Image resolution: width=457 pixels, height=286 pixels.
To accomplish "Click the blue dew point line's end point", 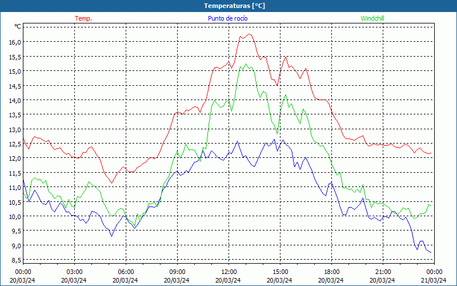I will tap(431, 252).
